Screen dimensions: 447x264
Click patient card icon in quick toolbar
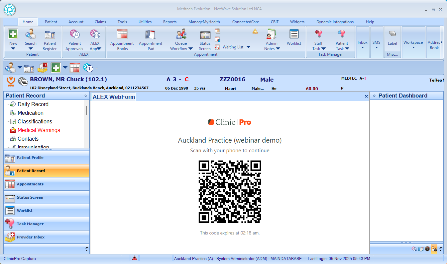coord(29,68)
